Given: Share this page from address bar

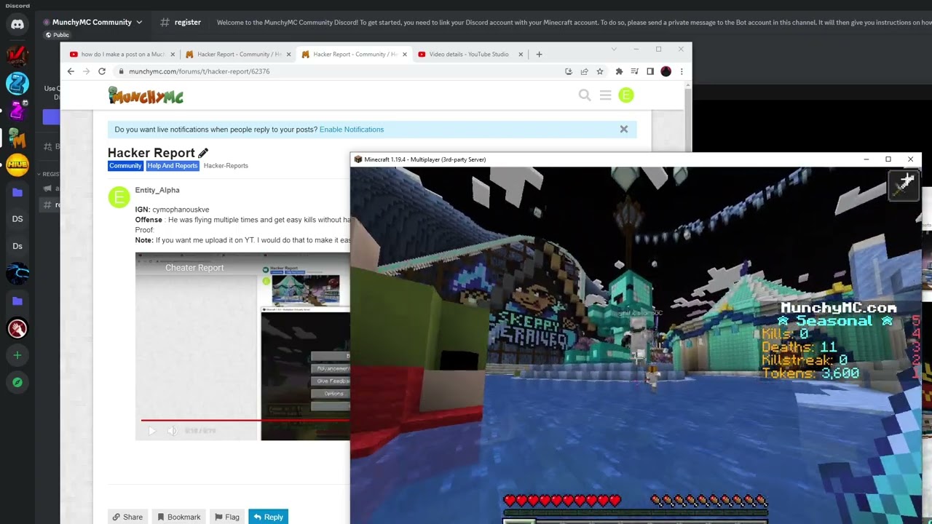Looking at the screenshot, I should tap(584, 71).
